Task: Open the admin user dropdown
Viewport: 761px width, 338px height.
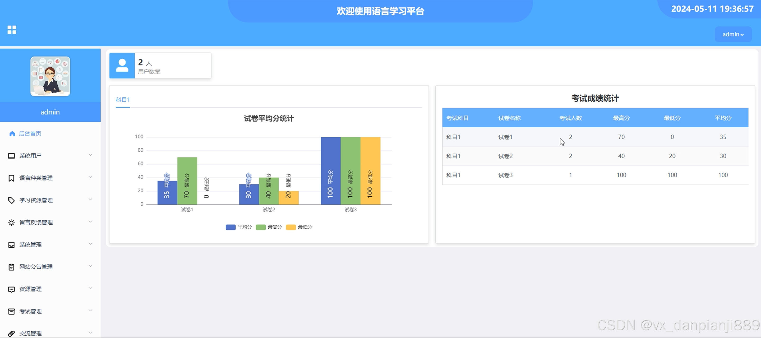Action: point(733,34)
